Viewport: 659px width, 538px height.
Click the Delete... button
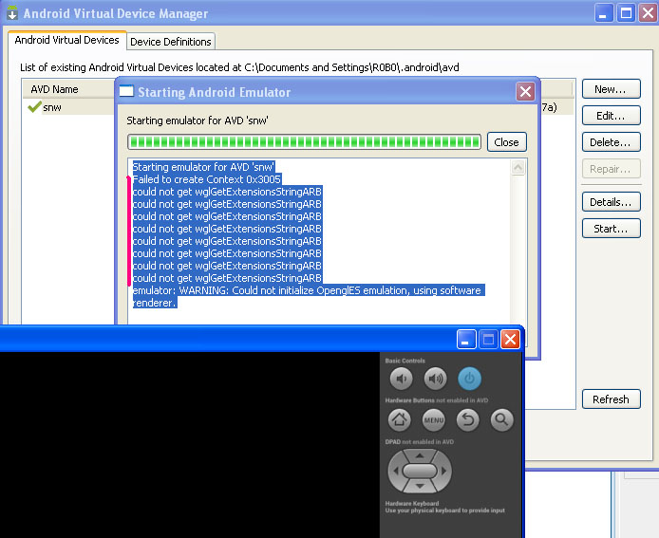612,142
